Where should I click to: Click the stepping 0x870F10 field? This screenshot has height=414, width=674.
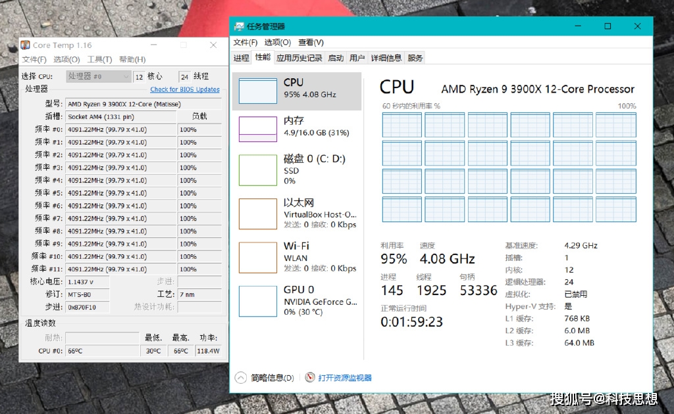(88, 307)
